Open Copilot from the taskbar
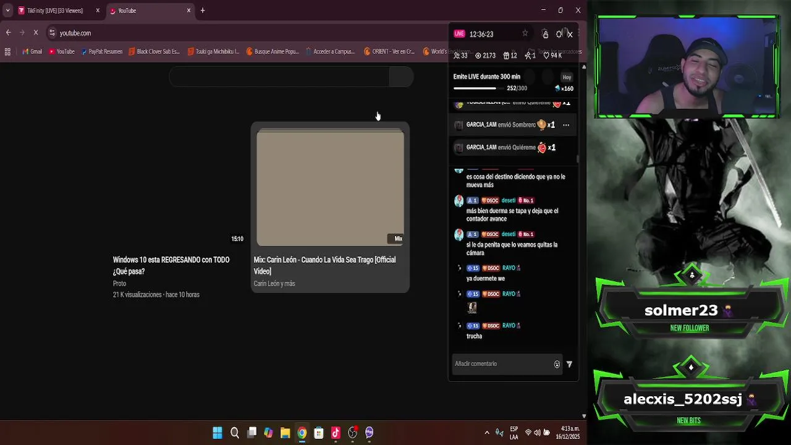Screen dimensions: 791x445 tap(268, 433)
